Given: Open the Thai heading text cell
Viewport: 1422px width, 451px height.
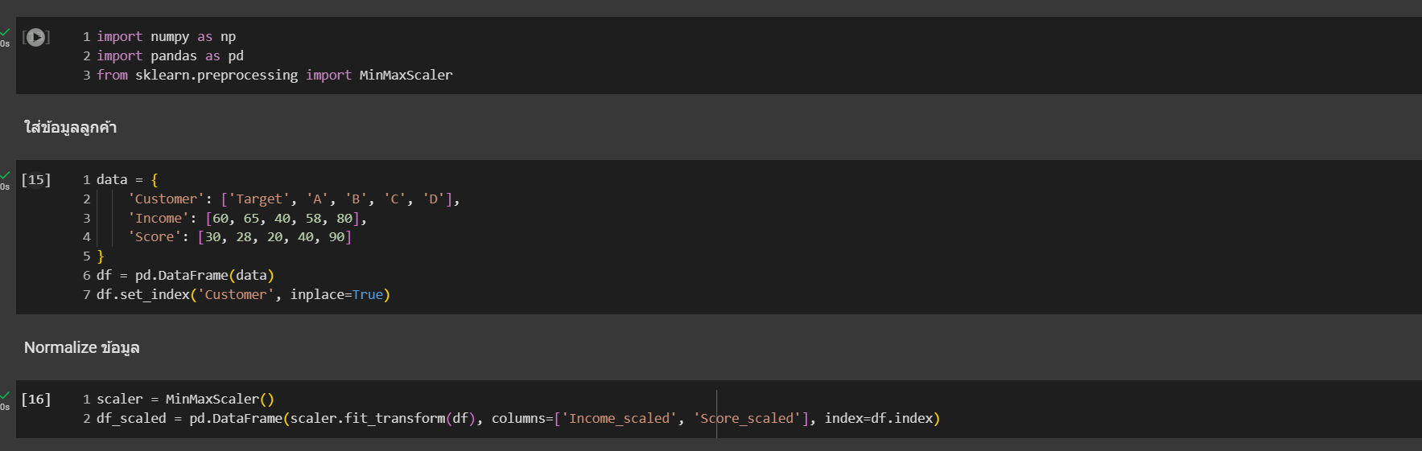Looking at the screenshot, I should 70,127.
